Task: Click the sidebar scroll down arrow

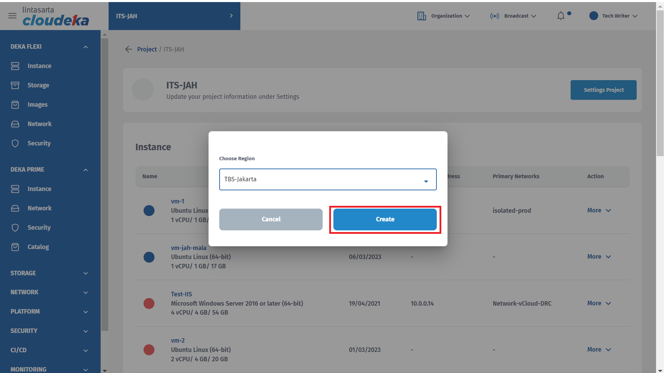Action: [105, 371]
